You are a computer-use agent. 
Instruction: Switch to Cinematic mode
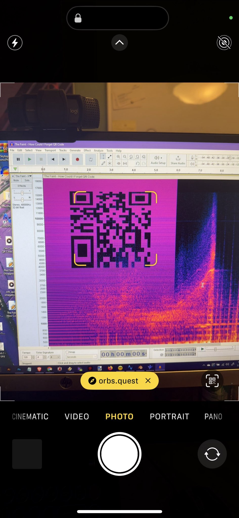(30, 417)
